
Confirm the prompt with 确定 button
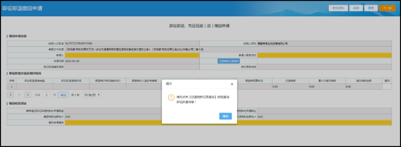(225, 116)
